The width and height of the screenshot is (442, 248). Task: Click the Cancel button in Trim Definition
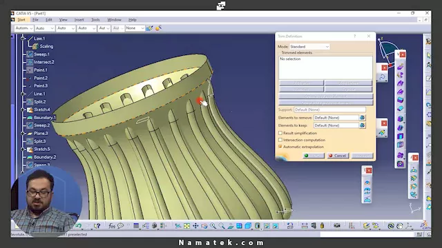pos(338,156)
